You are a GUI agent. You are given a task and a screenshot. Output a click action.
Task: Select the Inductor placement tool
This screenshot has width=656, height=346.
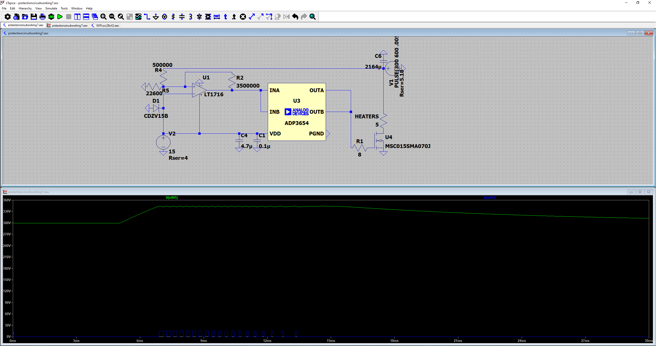pos(191,17)
